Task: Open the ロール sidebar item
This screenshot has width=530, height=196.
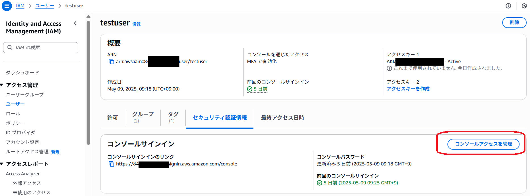Action: [13, 113]
